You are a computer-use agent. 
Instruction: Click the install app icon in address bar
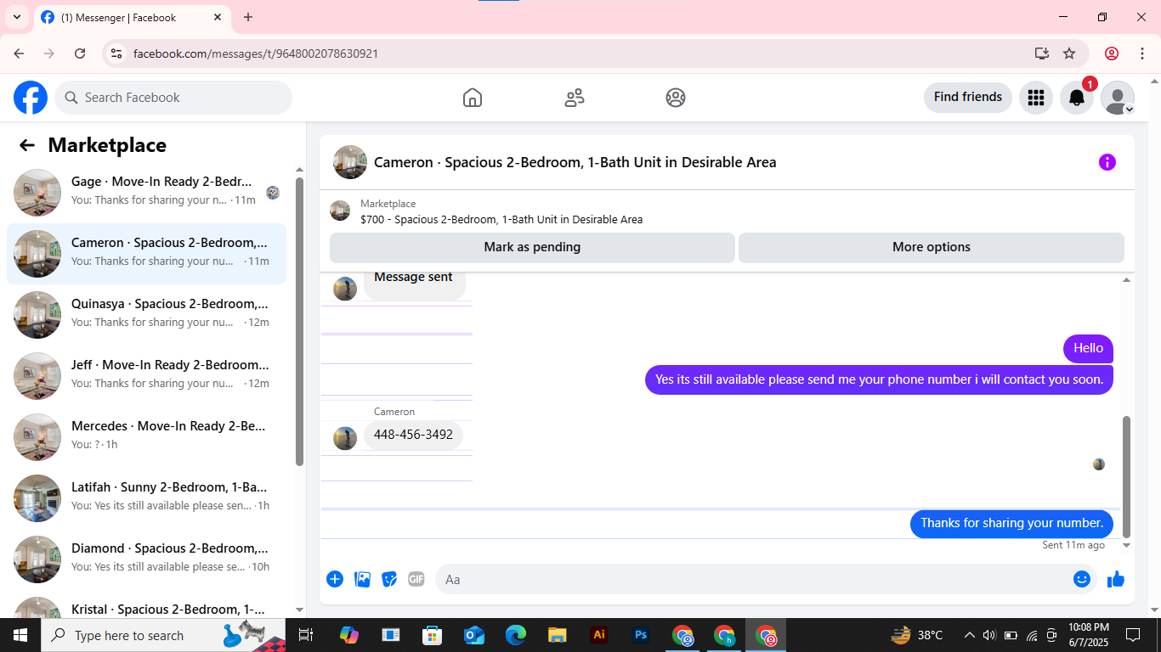coord(1042,53)
